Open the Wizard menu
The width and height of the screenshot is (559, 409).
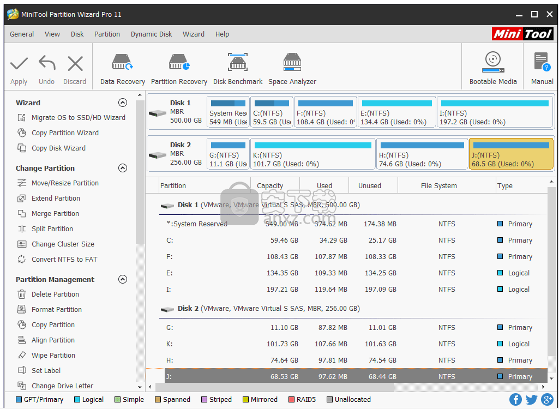click(194, 34)
